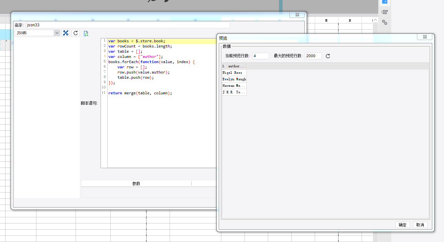Select the author column header in preview
The width and height of the screenshot is (444, 242).
pyautogui.click(x=234, y=66)
